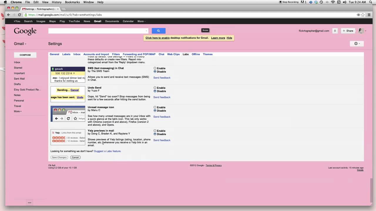Click the Chrome forward arrow
This screenshot has width=376, height=211.
coord(14,15)
